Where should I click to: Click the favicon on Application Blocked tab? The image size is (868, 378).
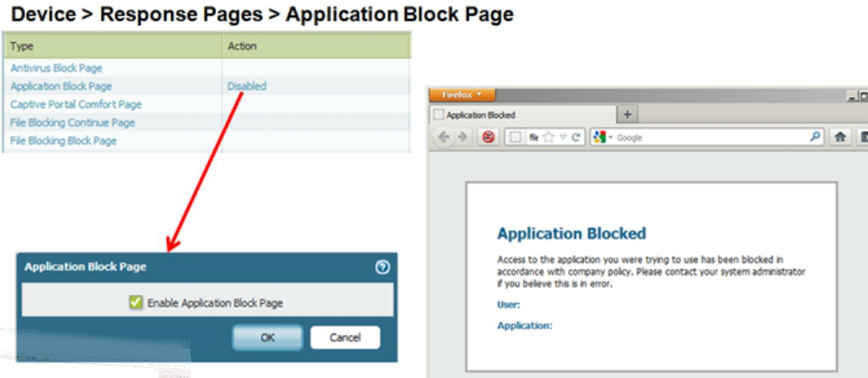438,115
